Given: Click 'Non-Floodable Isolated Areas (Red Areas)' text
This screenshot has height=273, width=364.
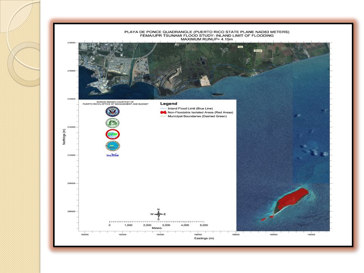Looking at the screenshot, I should [200, 112].
